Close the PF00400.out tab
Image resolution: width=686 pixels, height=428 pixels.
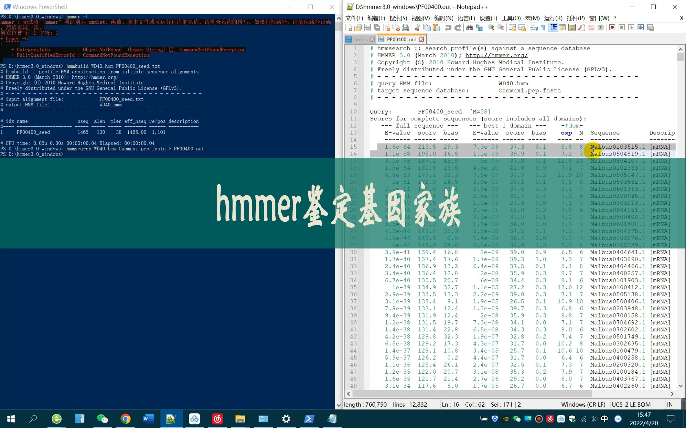click(421, 39)
